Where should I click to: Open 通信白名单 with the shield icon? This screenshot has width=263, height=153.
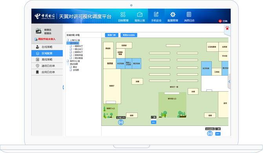(47, 66)
